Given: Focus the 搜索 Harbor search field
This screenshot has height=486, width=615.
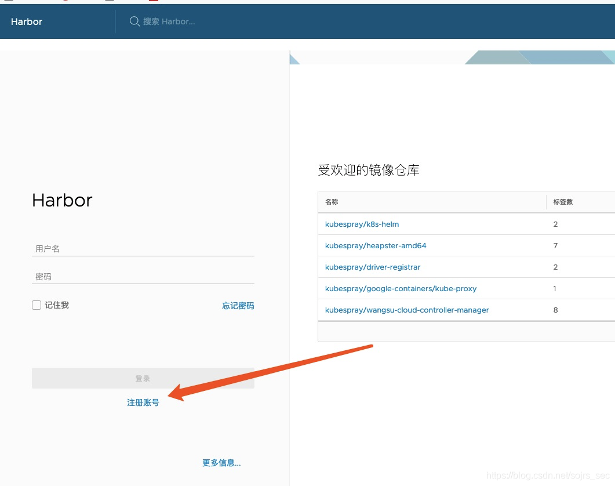Looking at the screenshot, I should 169,21.
